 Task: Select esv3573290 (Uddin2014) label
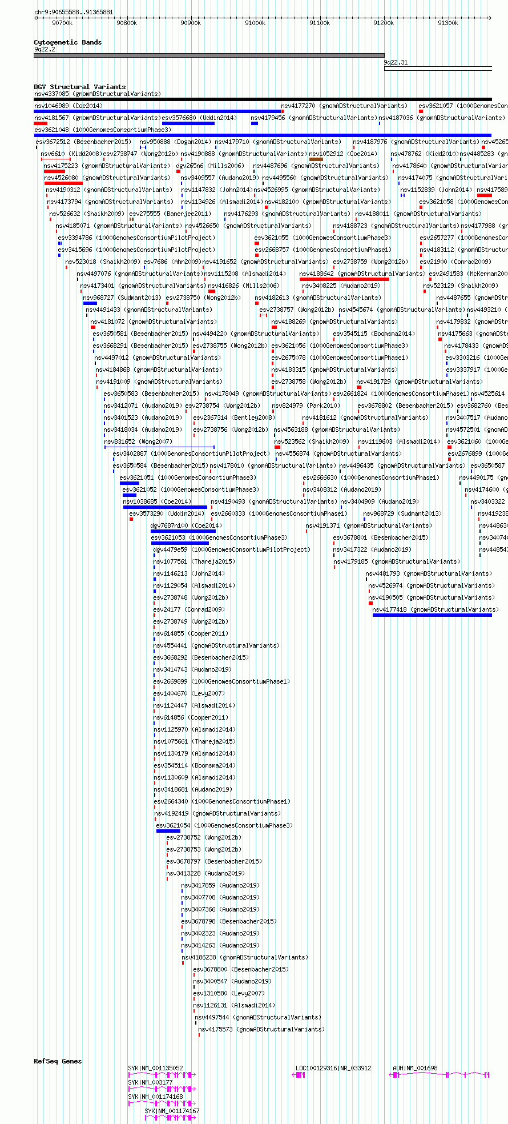166,513
